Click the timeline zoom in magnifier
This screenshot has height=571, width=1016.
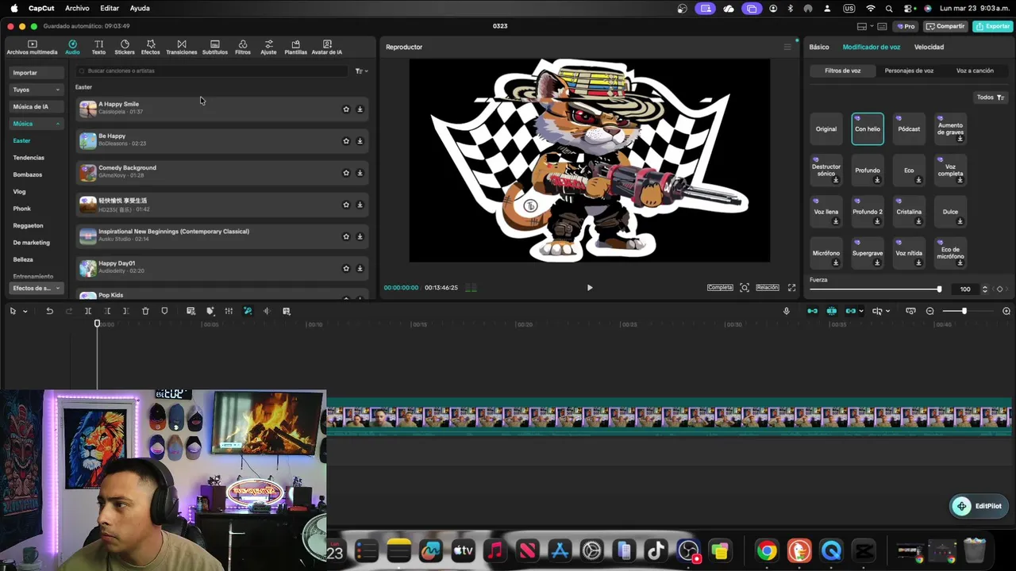[1006, 311]
